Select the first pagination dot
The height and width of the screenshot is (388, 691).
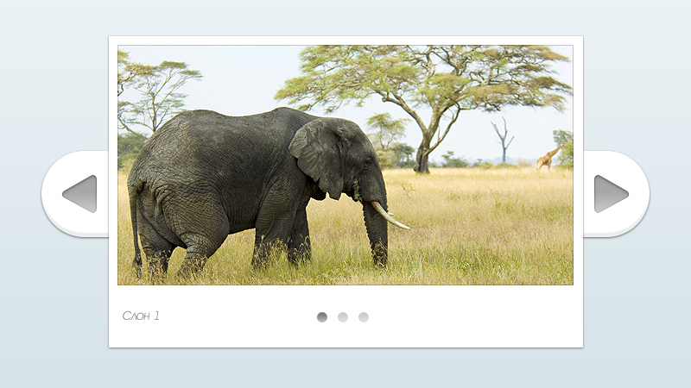coord(322,317)
